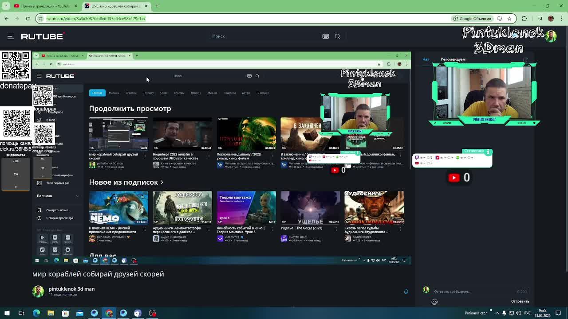
Task: Open the Chrome extensions menu
Action: pos(525,19)
